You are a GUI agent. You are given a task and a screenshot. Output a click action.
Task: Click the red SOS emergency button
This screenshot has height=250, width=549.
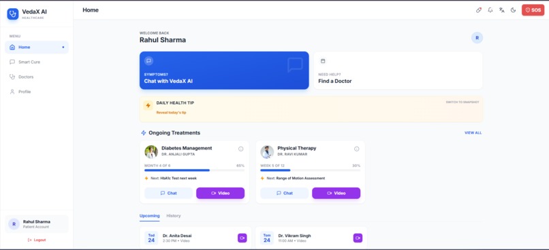click(x=533, y=10)
